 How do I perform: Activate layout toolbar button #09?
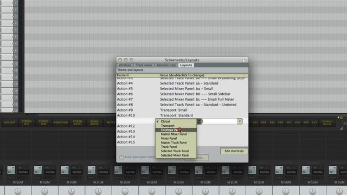click(306, 122)
